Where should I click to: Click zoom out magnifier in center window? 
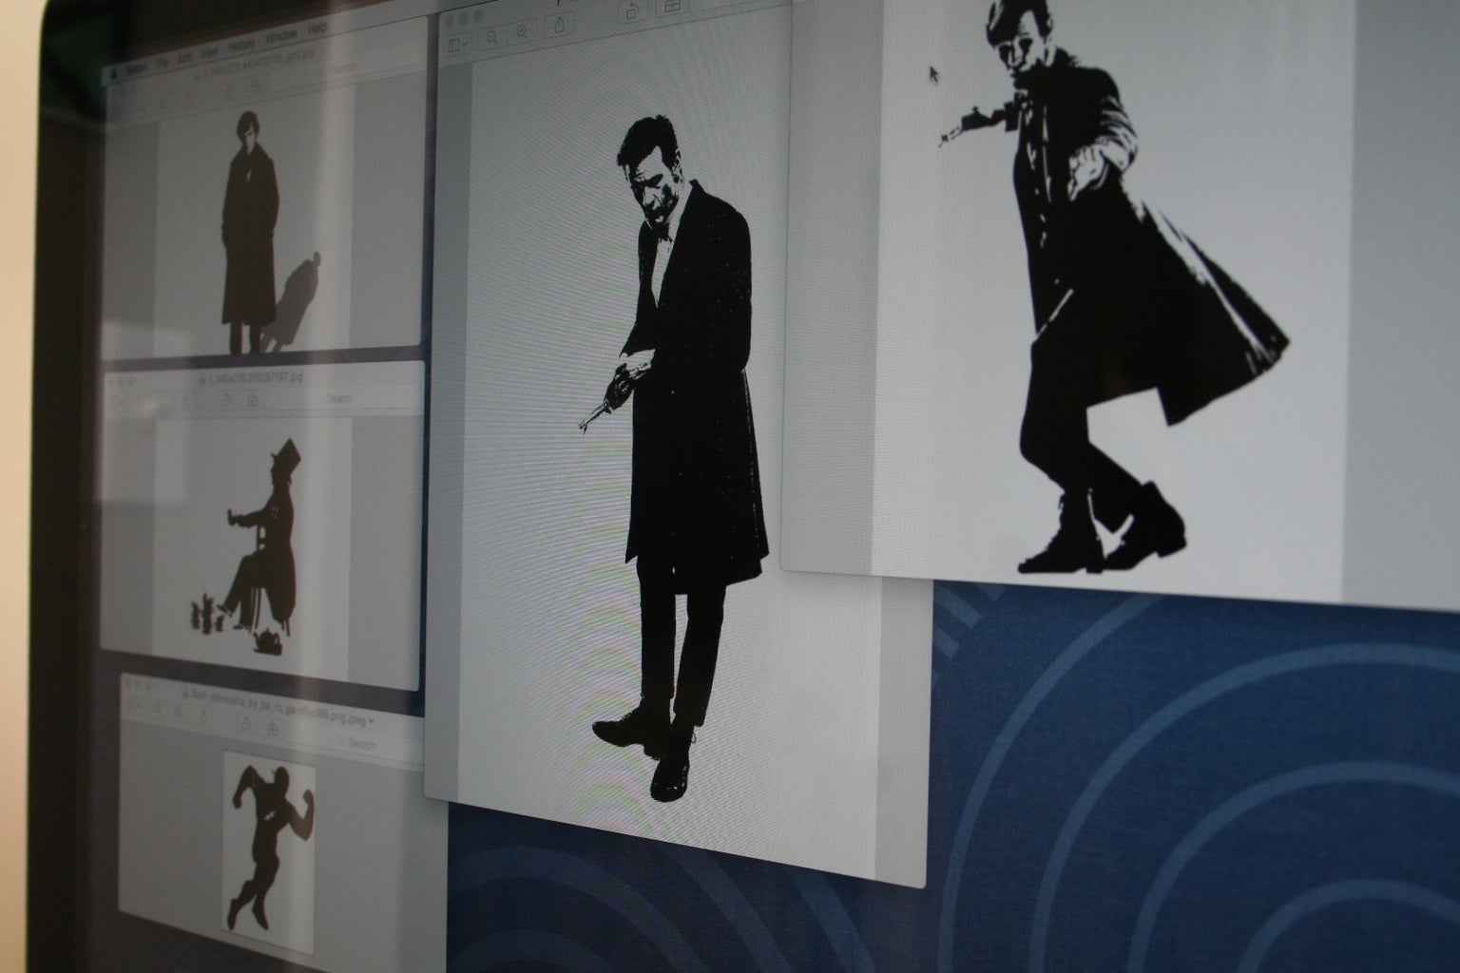(492, 38)
